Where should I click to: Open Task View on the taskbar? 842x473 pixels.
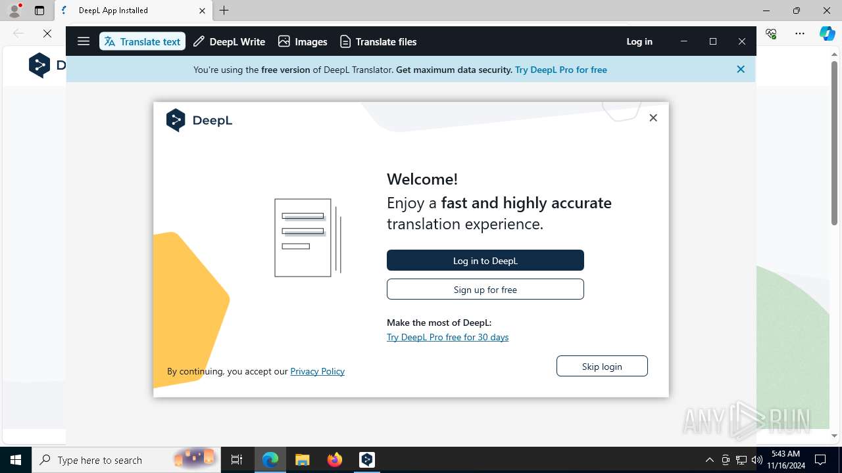point(237,460)
